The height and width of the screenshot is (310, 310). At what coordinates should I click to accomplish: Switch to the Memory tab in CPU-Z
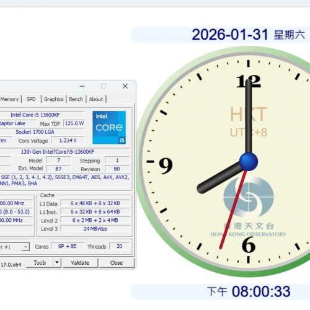(10, 99)
